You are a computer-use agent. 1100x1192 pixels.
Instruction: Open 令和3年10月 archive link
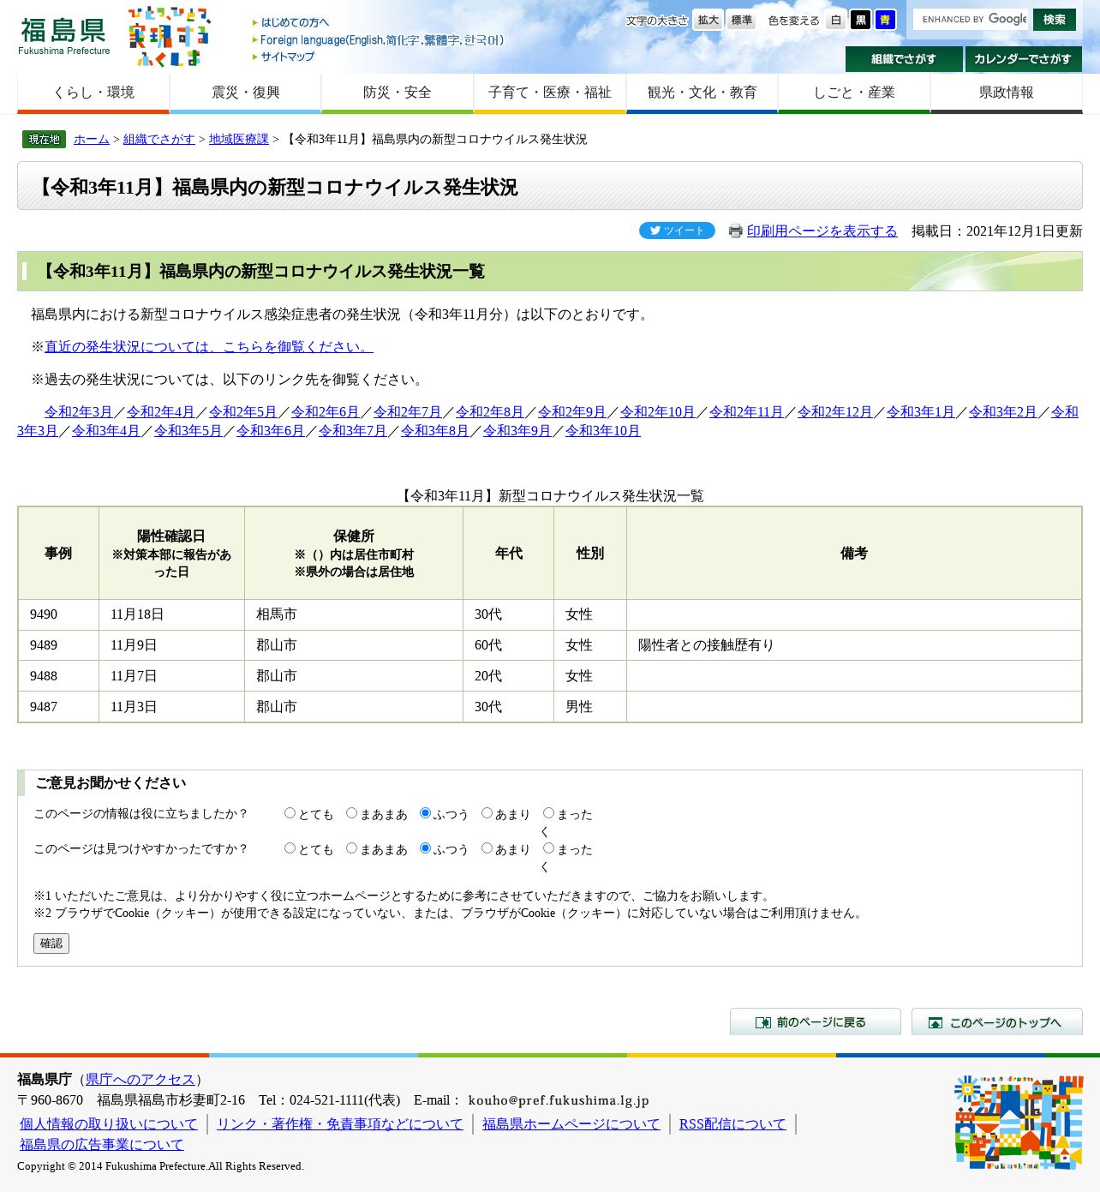click(x=603, y=431)
